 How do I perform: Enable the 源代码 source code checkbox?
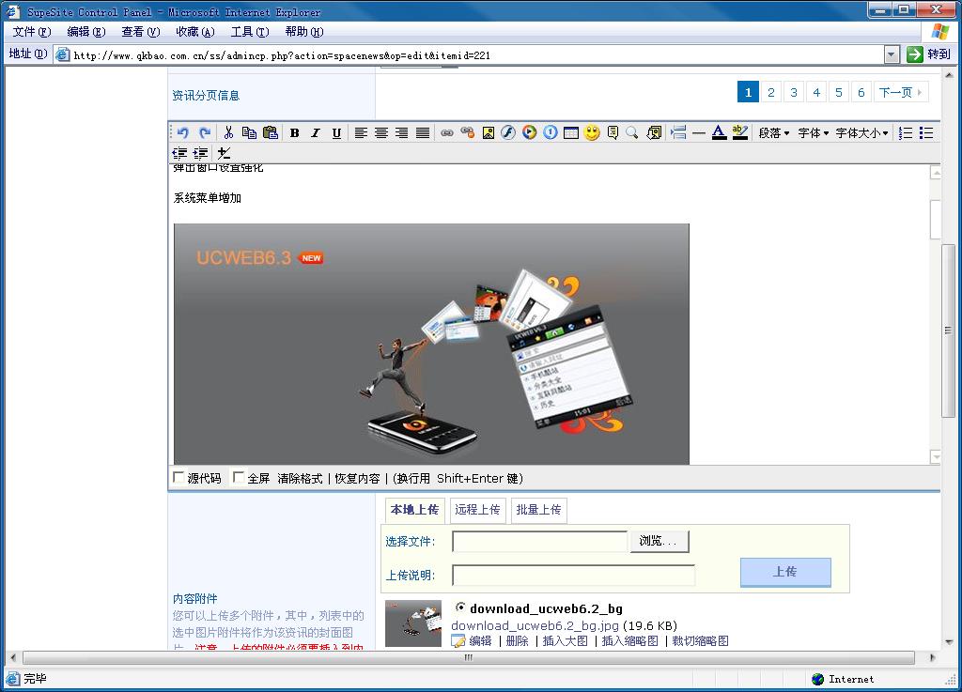[x=178, y=477]
